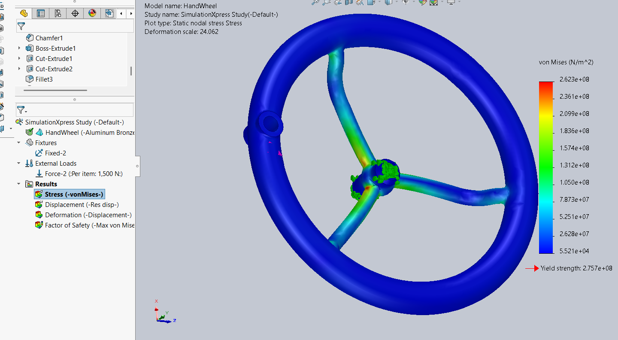Toggle the Section View icon
The image size is (618, 340).
349,2
